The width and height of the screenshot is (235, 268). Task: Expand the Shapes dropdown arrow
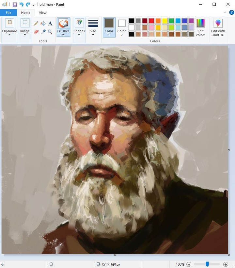(79, 35)
